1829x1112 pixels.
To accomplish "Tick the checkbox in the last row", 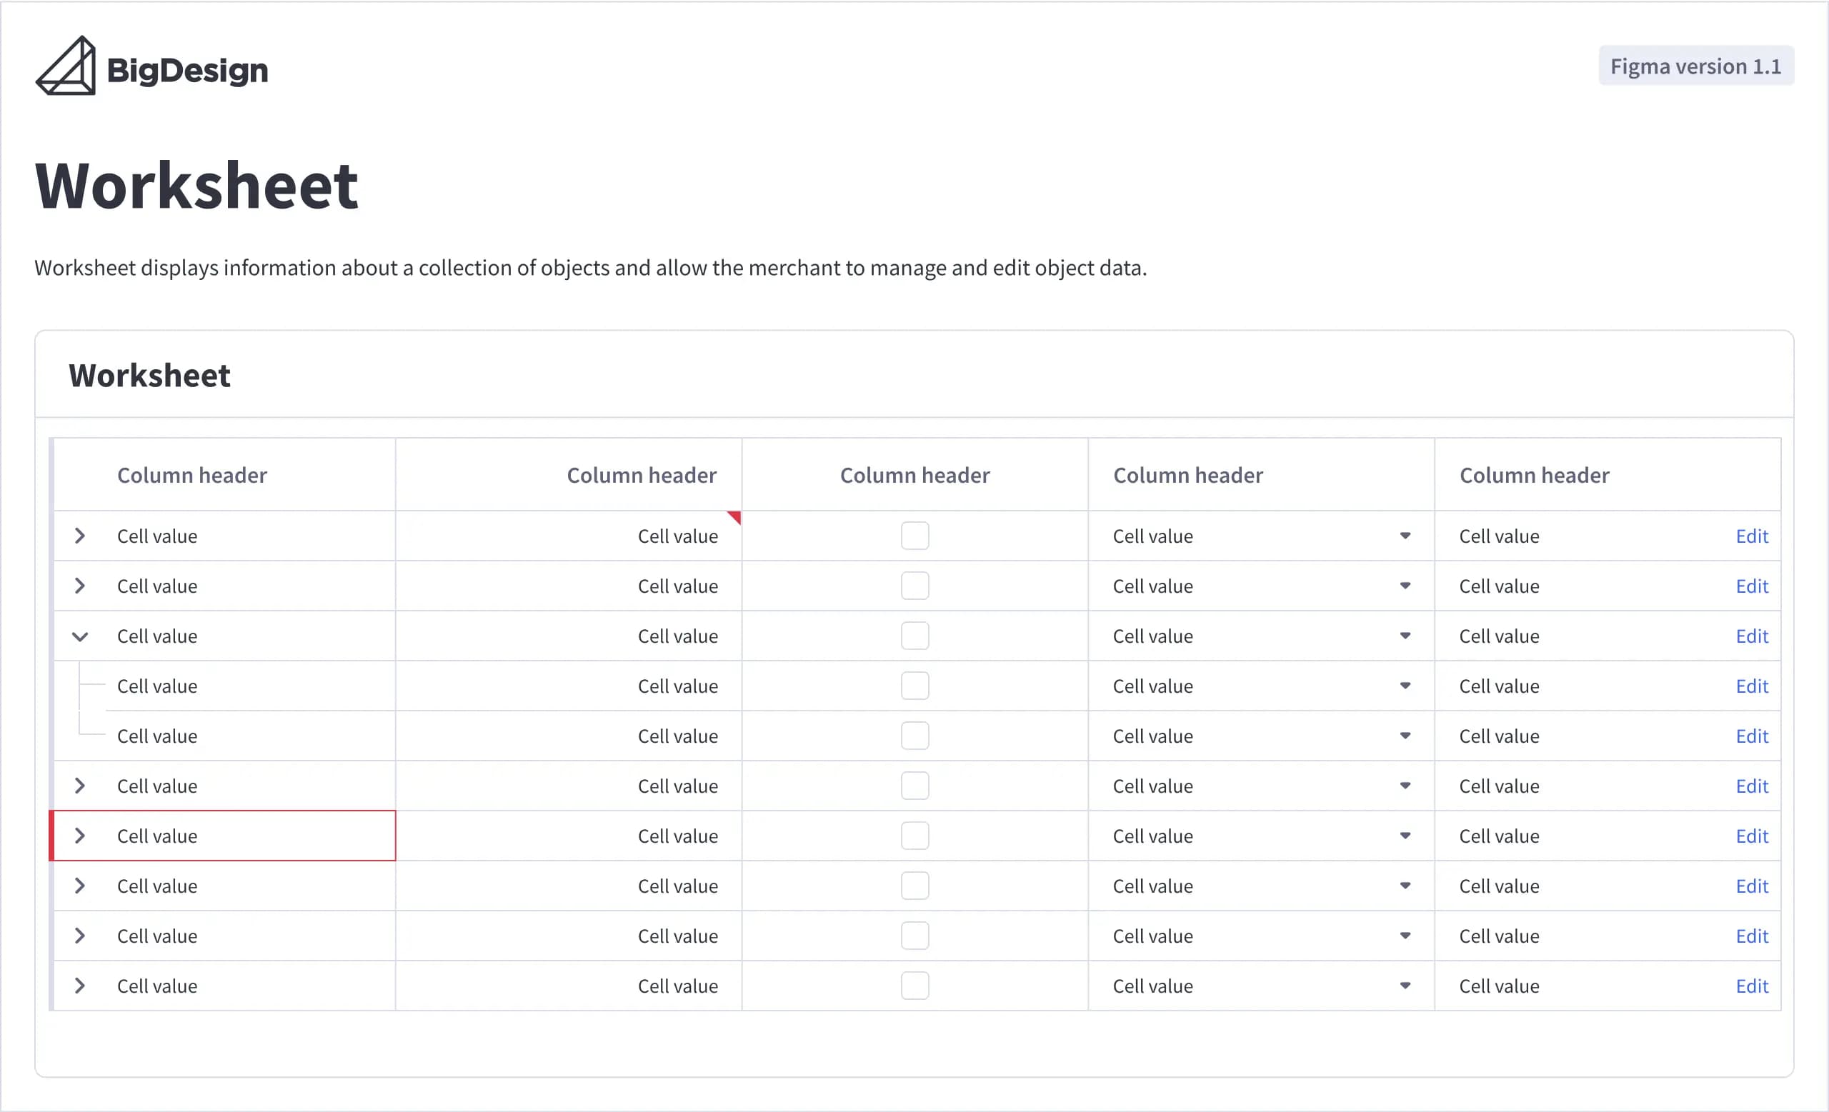I will point(914,985).
